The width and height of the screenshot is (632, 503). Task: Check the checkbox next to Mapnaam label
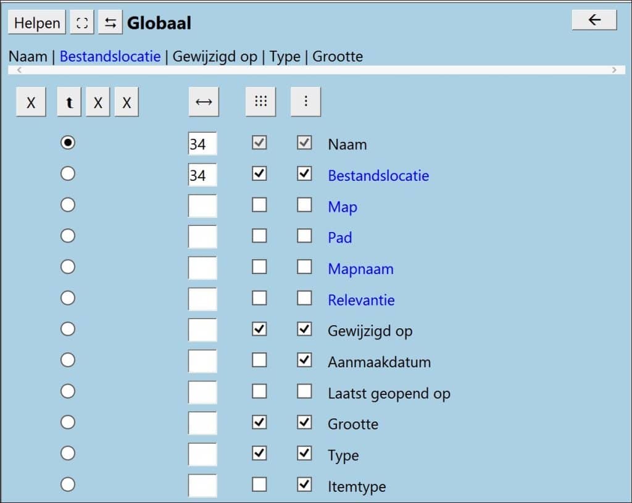(304, 267)
